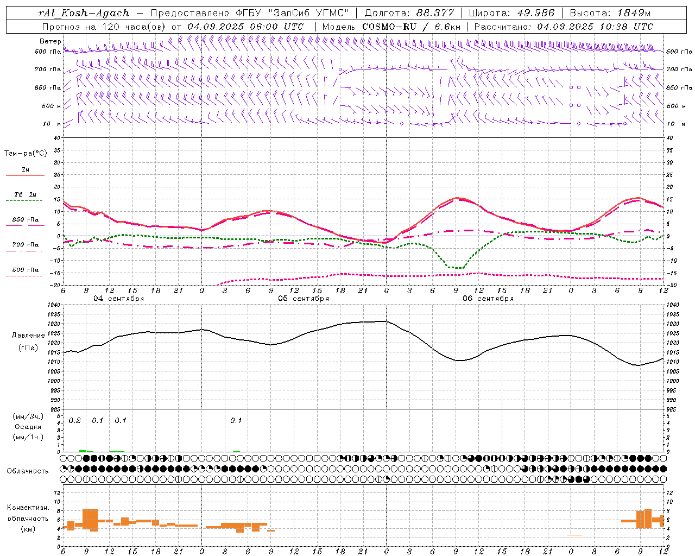This screenshot has height=556, width=695.
Task: Select the Тем-ра(°C) temperature panel label
Action: point(26,154)
